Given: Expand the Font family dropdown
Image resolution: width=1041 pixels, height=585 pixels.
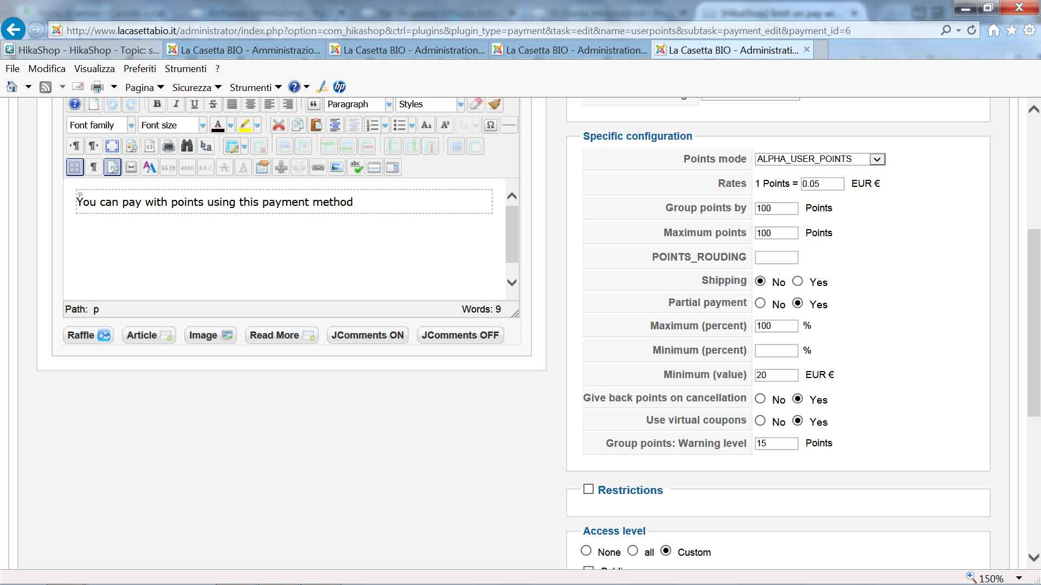Looking at the screenshot, I should [x=131, y=126].
